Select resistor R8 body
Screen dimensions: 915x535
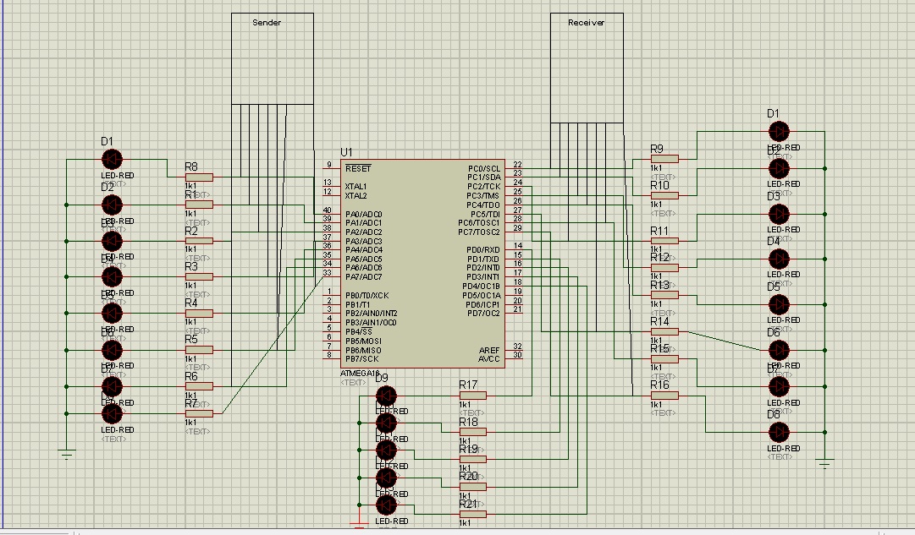coord(199,177)
